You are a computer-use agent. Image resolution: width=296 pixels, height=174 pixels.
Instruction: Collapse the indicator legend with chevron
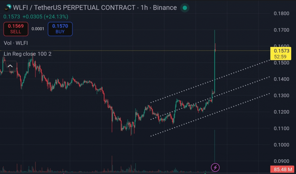pos(10,66)
